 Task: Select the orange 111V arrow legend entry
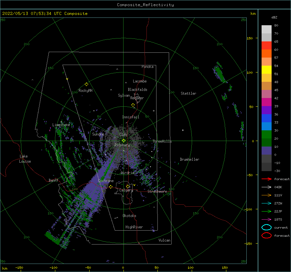pos(266,195)
